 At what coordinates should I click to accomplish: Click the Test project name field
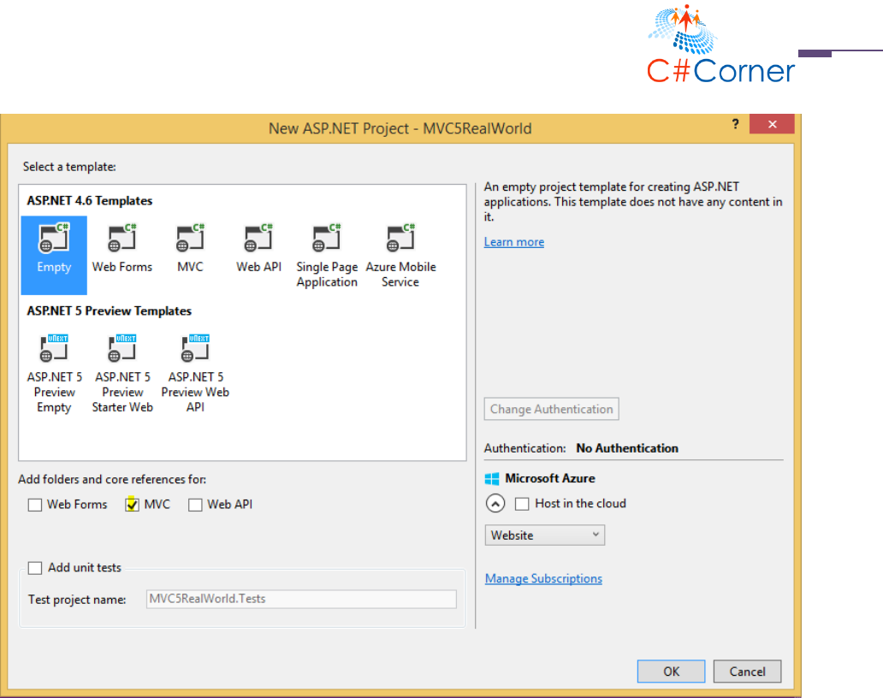301,599
